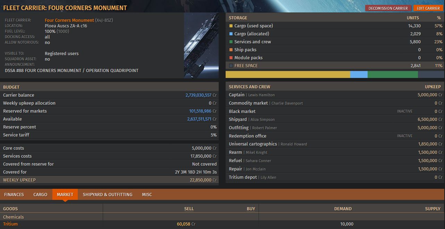The image size is (445, 229).
Task: Click Shipyard crew 'Aliza Simpson'
Action: point(262,120)
